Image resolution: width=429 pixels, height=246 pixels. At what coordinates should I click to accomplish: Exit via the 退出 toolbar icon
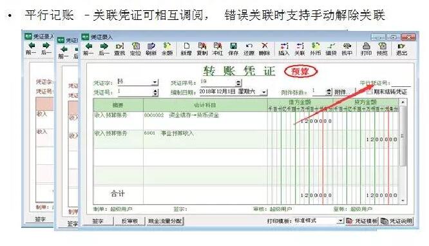tap(402, 49)
